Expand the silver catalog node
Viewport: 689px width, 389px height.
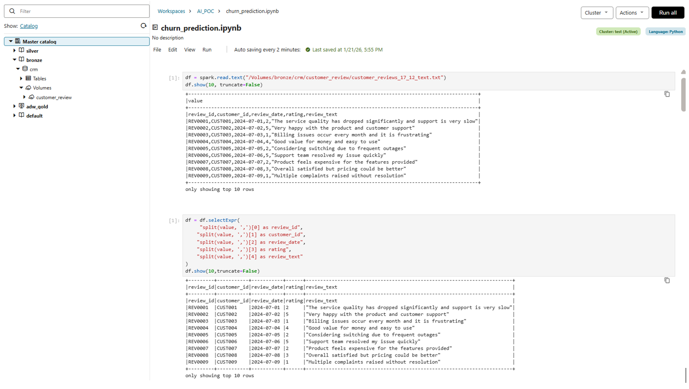(x=14, y=51)
